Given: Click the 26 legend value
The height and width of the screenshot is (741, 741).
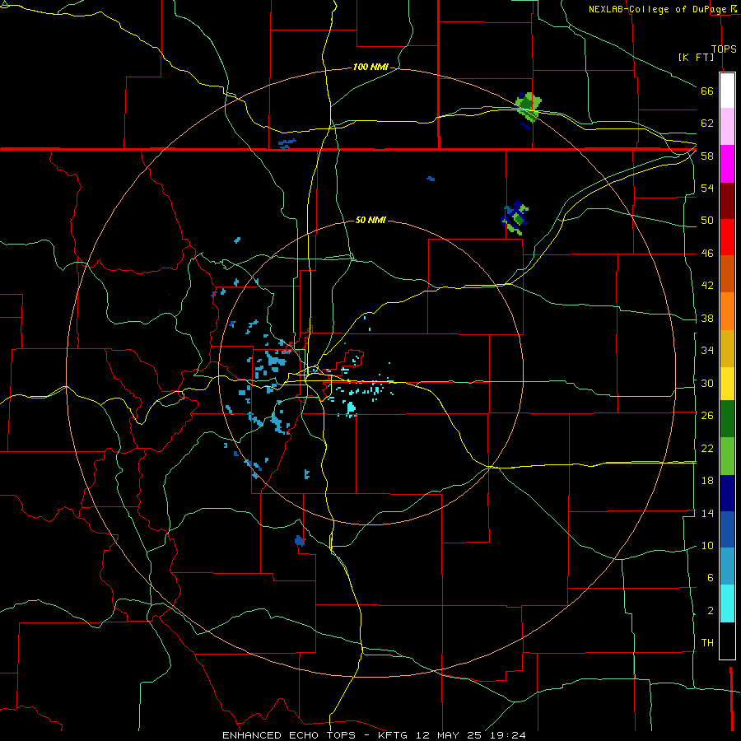Looking at the screenshot, I should click(707, 416).
